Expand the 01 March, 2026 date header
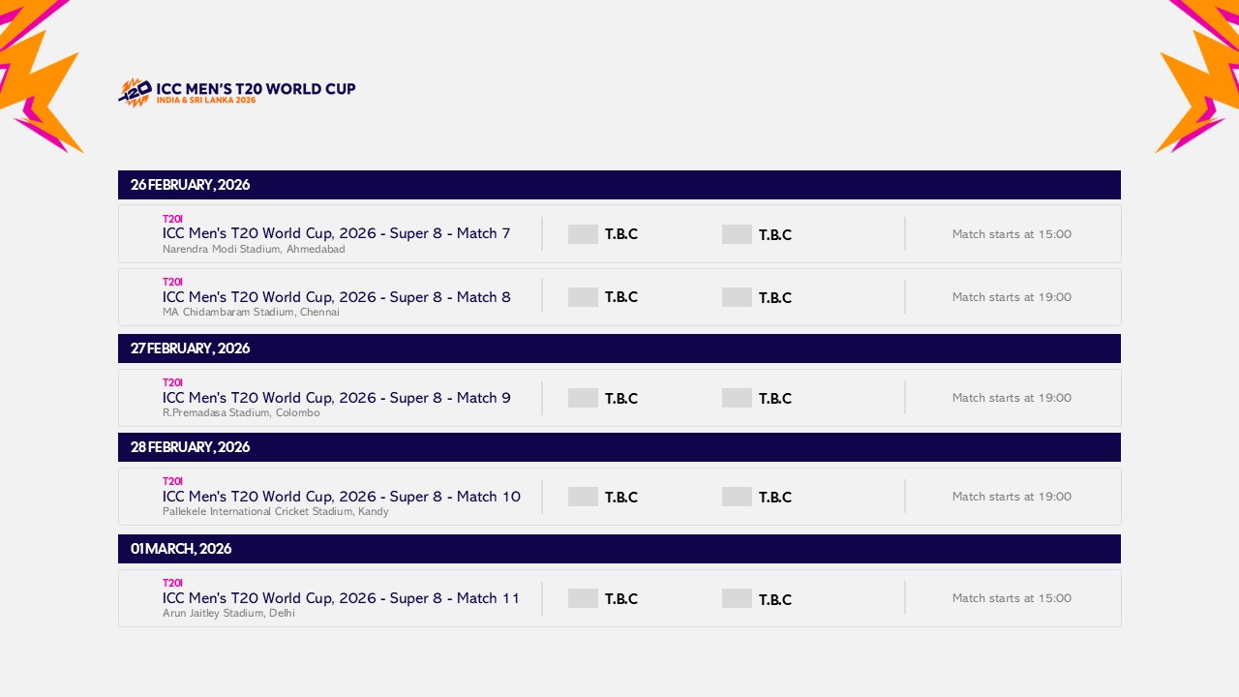This screenshot has width=1239, height=697. coord(619,549)
